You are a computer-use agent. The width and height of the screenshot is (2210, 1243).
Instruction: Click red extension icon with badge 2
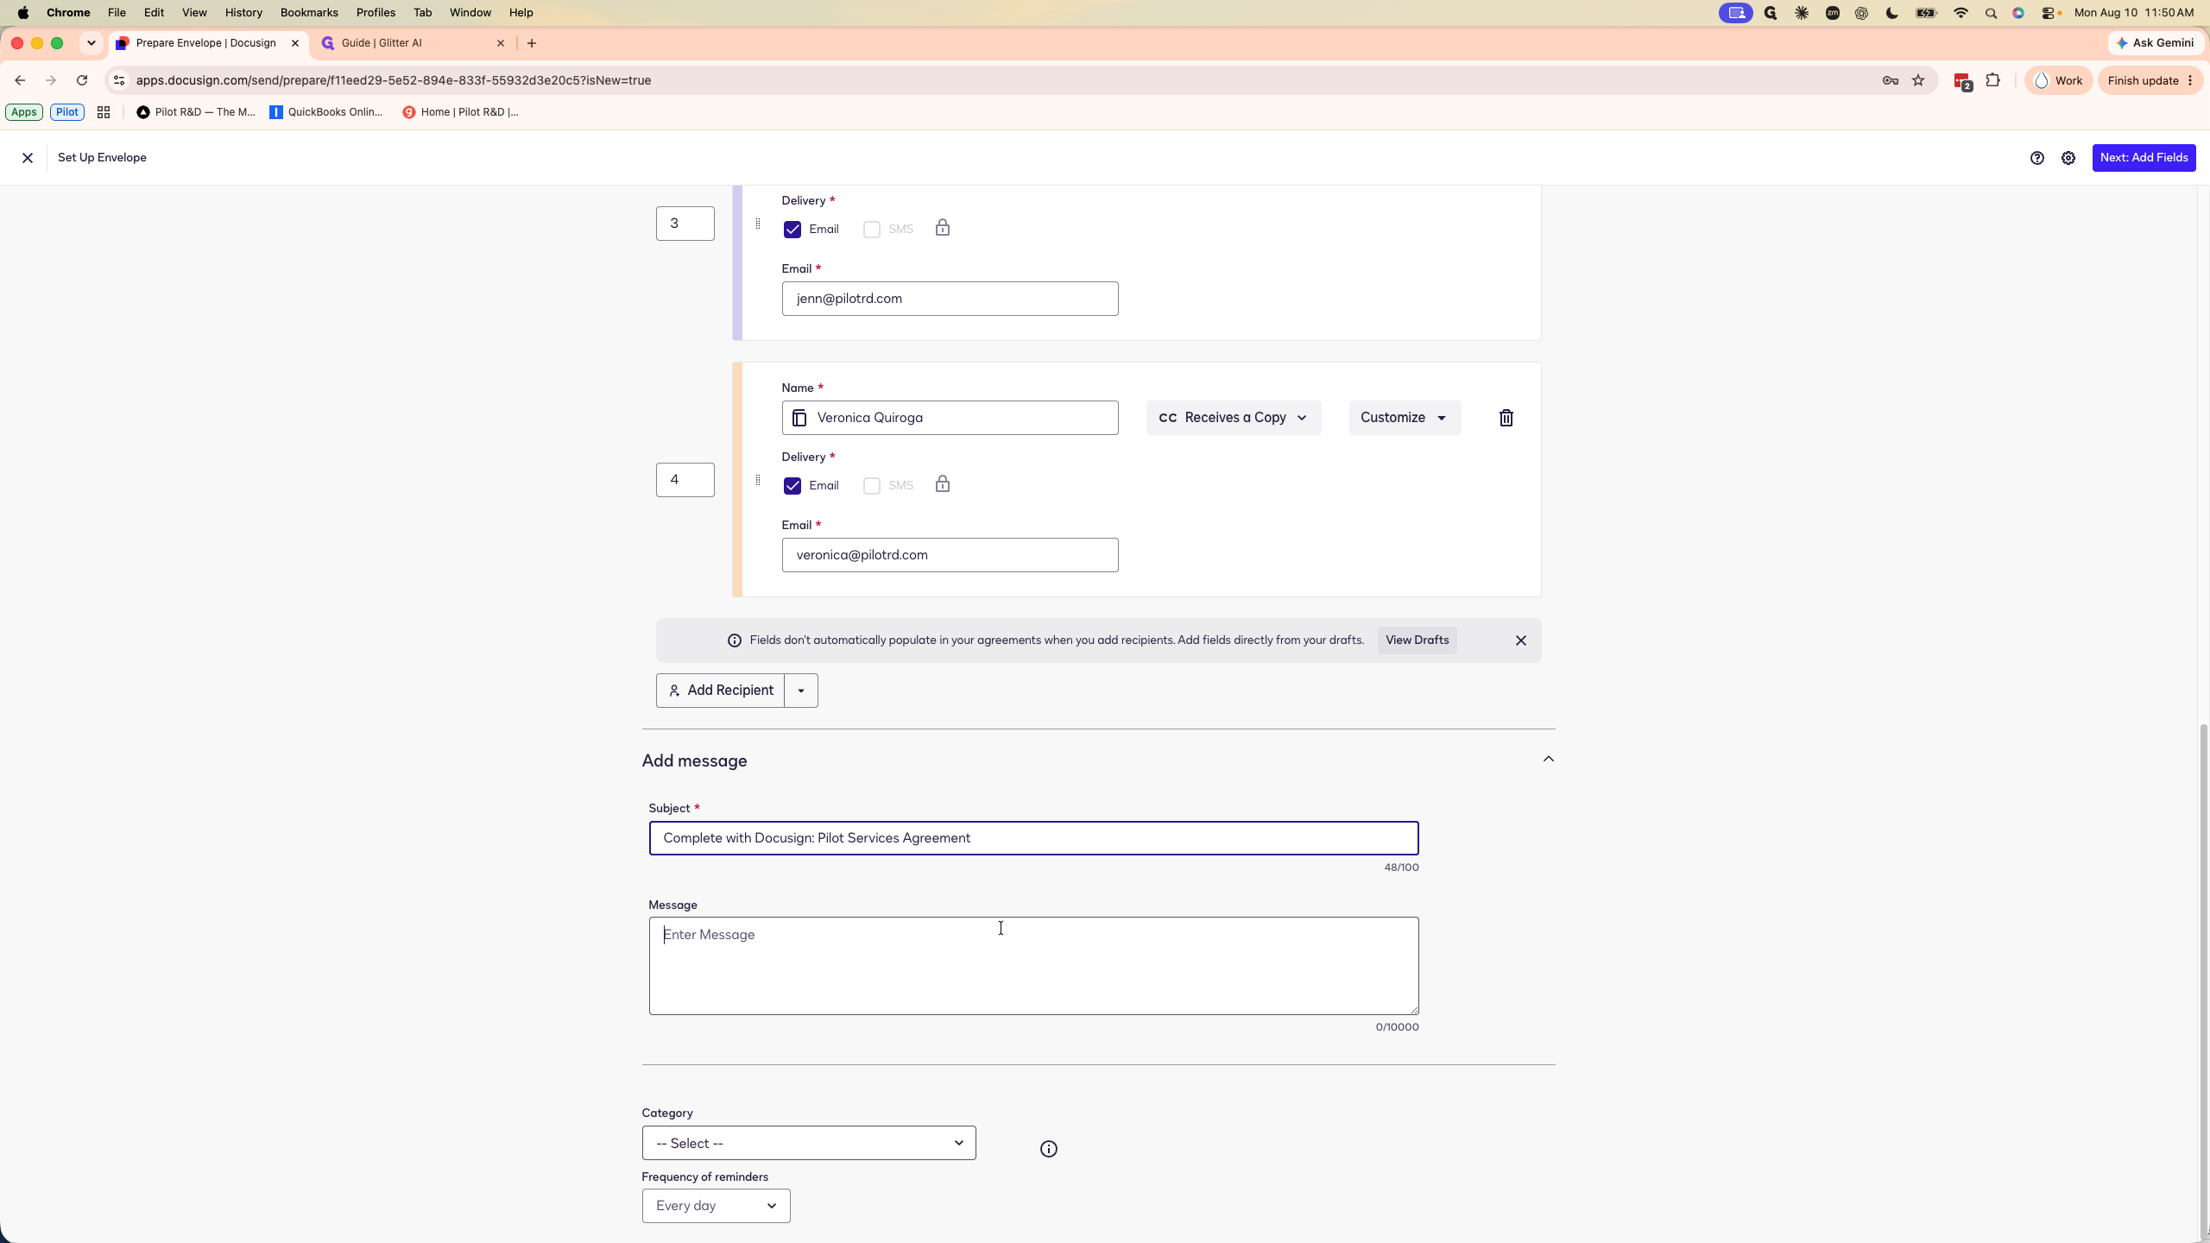tap(1962, 82)
